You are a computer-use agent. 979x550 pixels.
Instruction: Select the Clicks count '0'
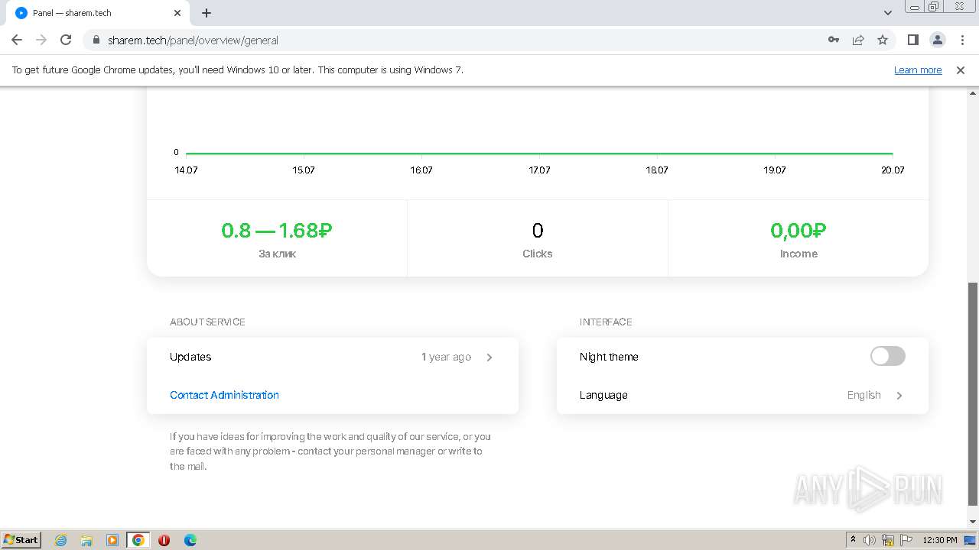tap(538, 230)
